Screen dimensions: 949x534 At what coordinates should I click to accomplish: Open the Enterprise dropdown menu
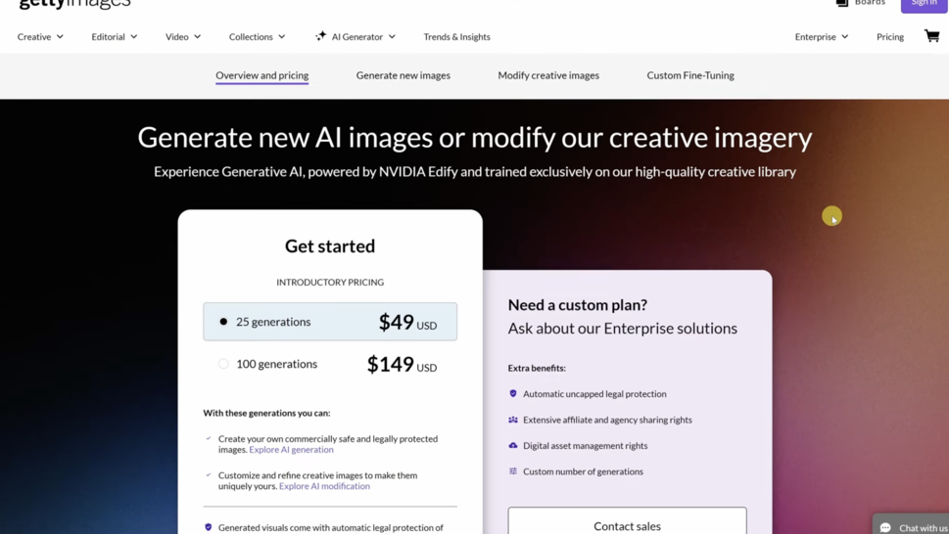point(821,37)
